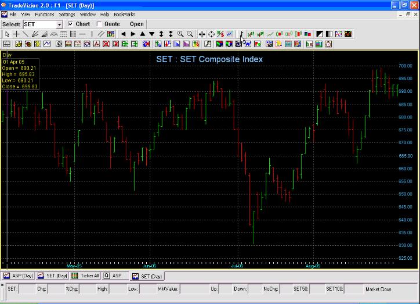Click the horizontal compress arrows icon
Image resolution: width=420 pixels, height=304 pixels.
(202, 34)
